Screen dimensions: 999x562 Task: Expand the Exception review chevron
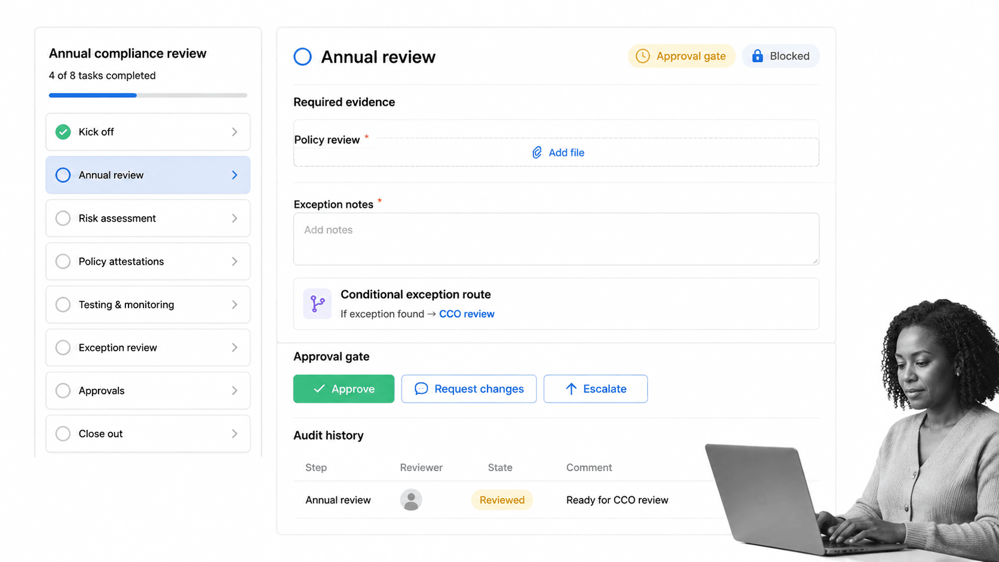point(234,348)
